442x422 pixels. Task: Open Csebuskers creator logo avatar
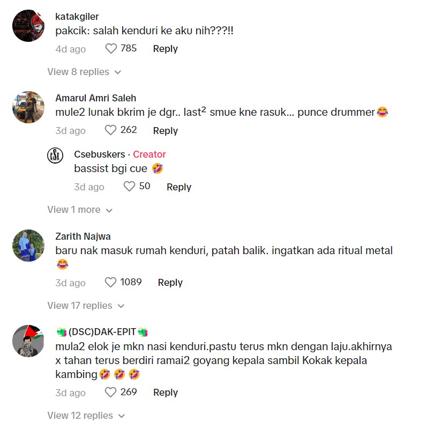tap(55, 156)
